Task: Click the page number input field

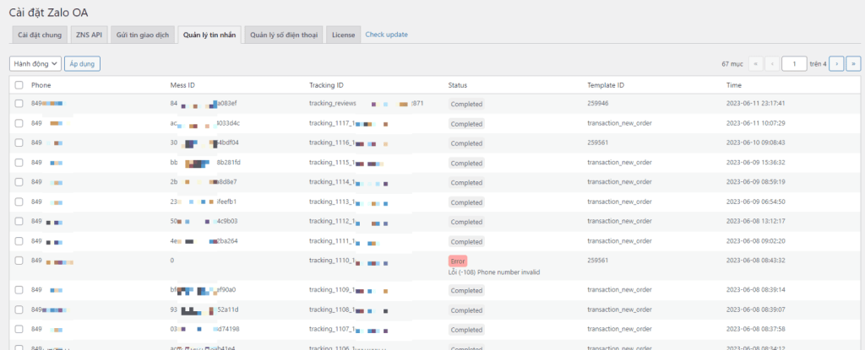Action: 793,63
